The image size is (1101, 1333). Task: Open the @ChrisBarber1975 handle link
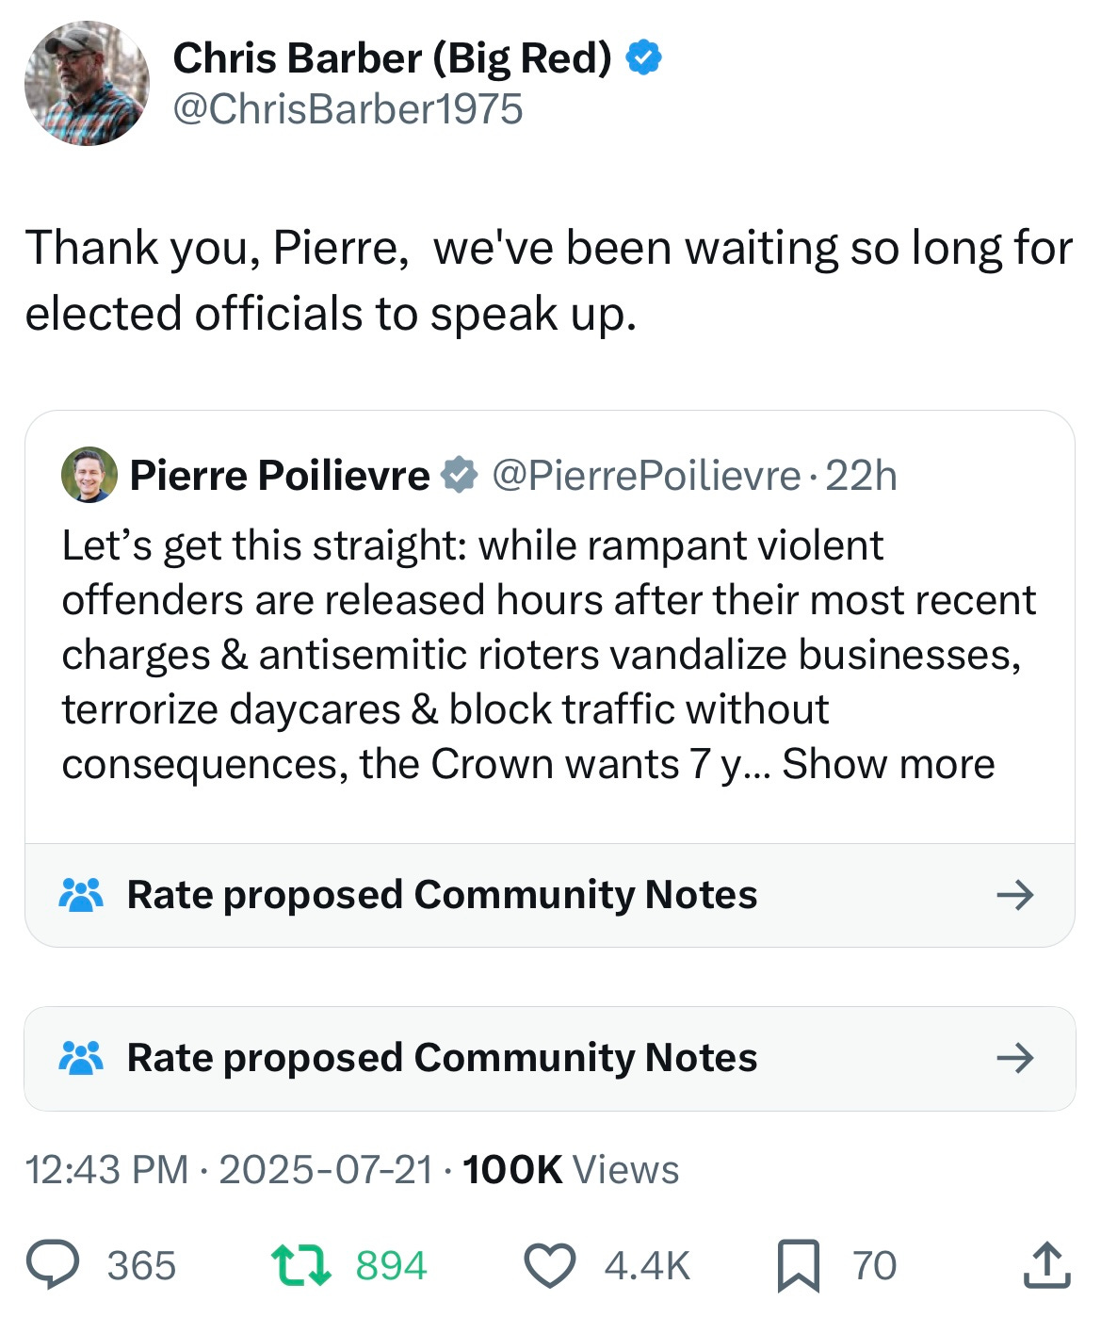[x=348, y=109]
